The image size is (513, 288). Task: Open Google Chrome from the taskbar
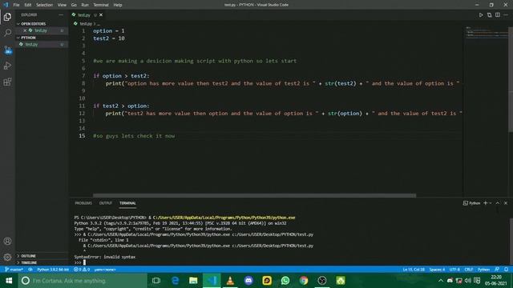tap(304, 281)
